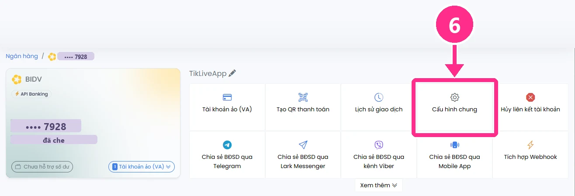Click the TikLiveApp title text
The width and height of the screenshot is (575, 196).
tap(208, 73)
